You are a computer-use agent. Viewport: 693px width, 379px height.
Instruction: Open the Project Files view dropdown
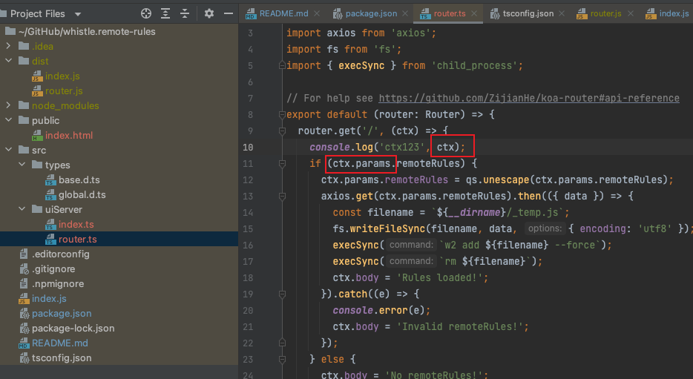pos(78,14)
